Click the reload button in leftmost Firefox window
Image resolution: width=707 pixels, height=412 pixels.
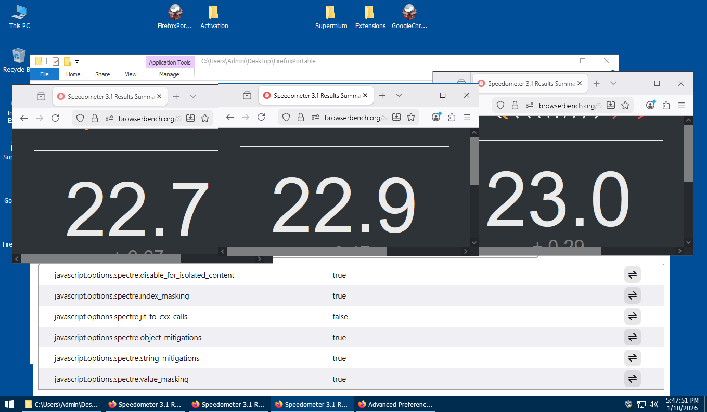pos(55,118)
